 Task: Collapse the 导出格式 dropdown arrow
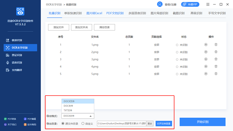point(90,116)
